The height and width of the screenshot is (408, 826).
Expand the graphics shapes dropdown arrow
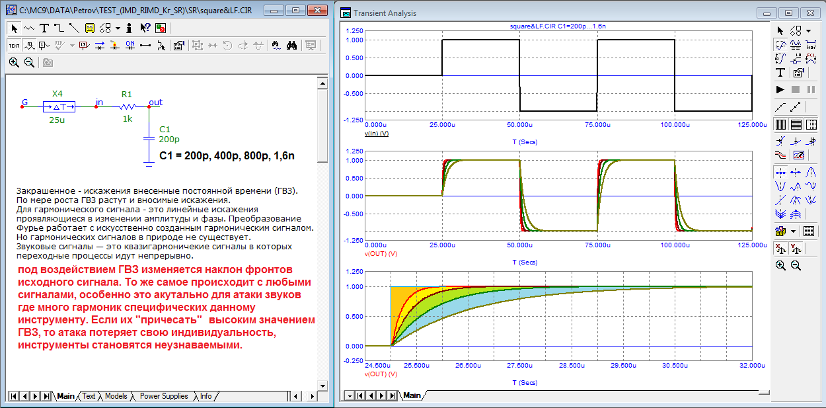click(x=118, y=28)
